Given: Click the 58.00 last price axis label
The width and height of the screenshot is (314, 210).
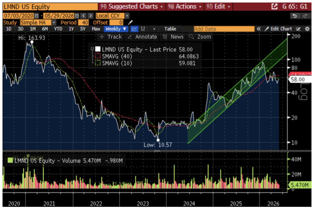Looking at the screenshot, I should tap(300, 80).
